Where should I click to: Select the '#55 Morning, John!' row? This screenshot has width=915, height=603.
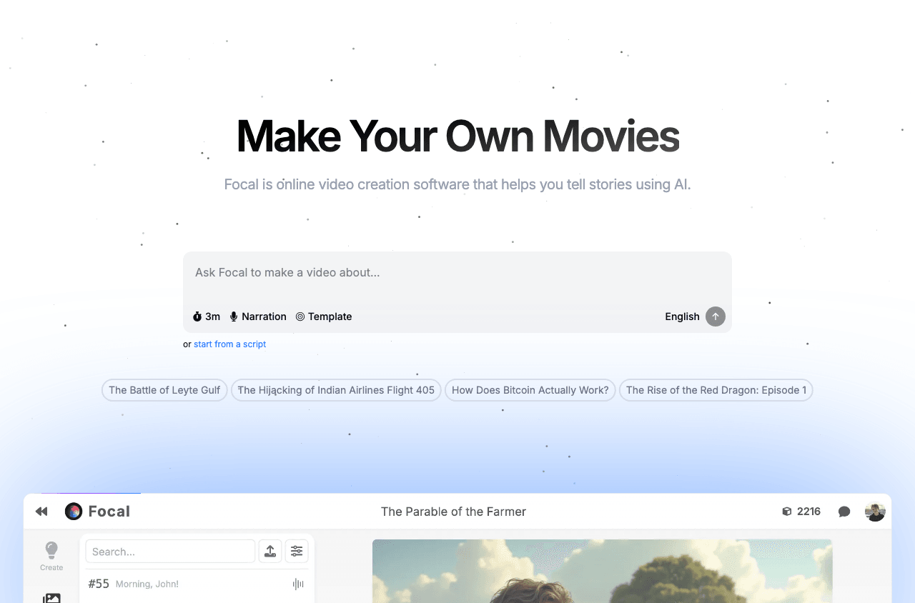tap(197, 584)
